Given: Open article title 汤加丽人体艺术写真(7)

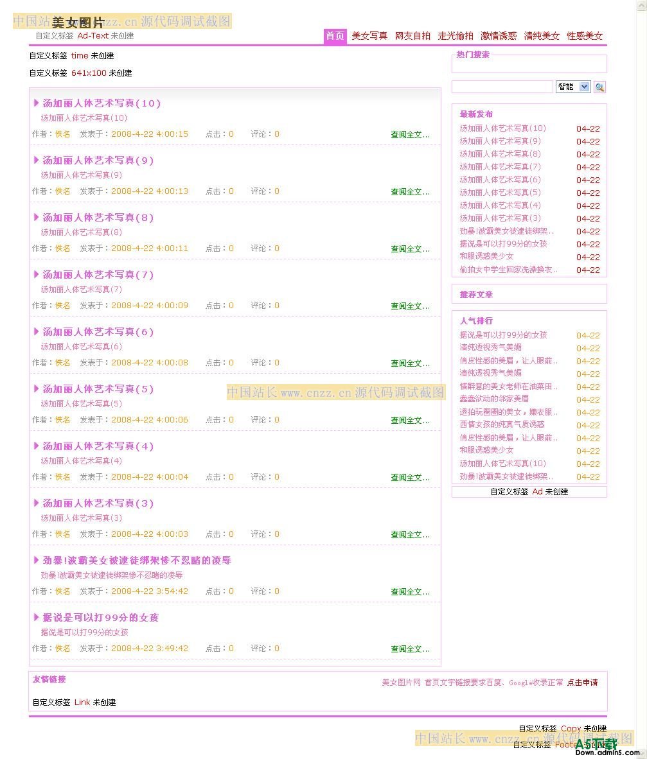Looking at the screenshot, I should click(98, 274).
